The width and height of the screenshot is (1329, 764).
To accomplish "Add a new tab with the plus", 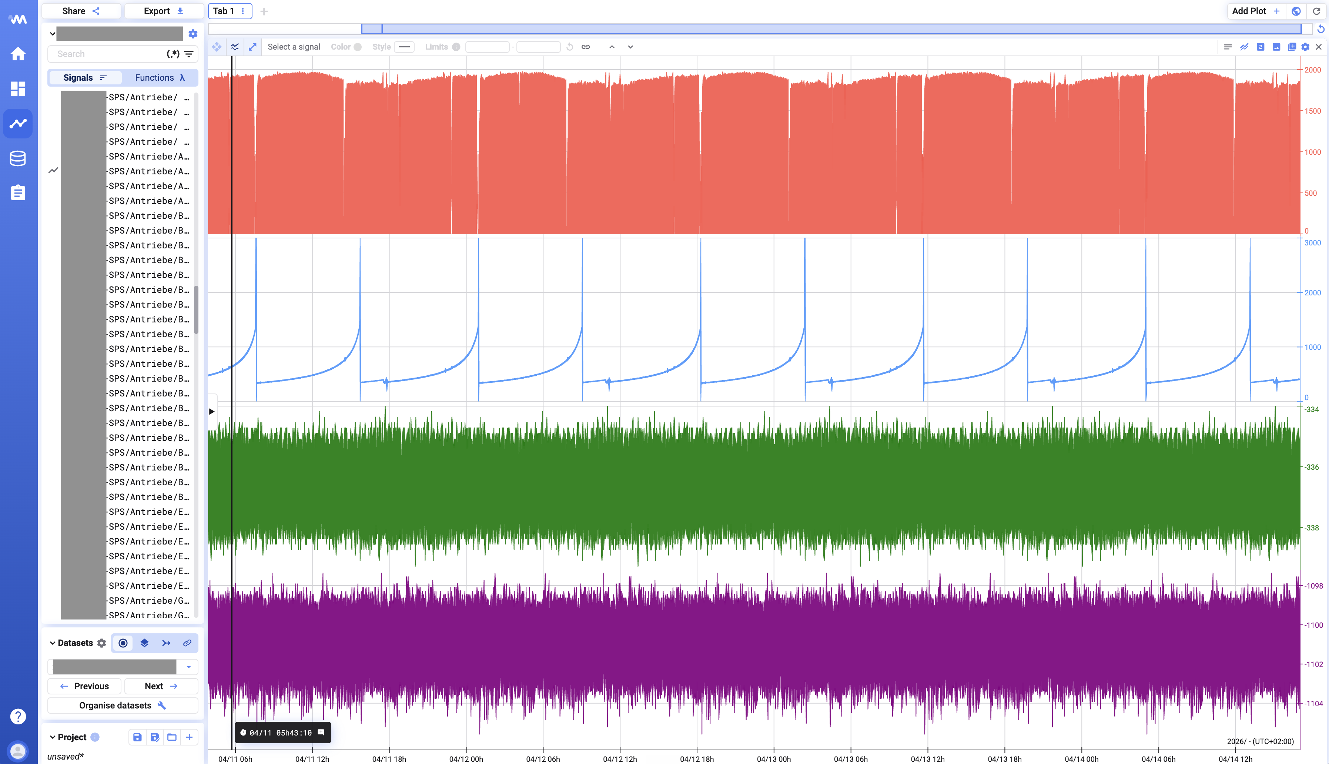I will [x=264, y=11].
